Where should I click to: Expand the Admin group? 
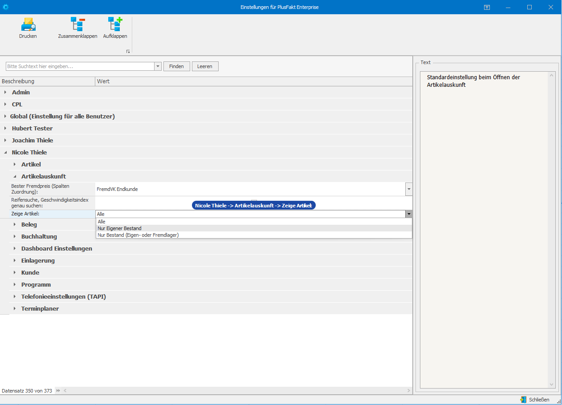[5, 93]
